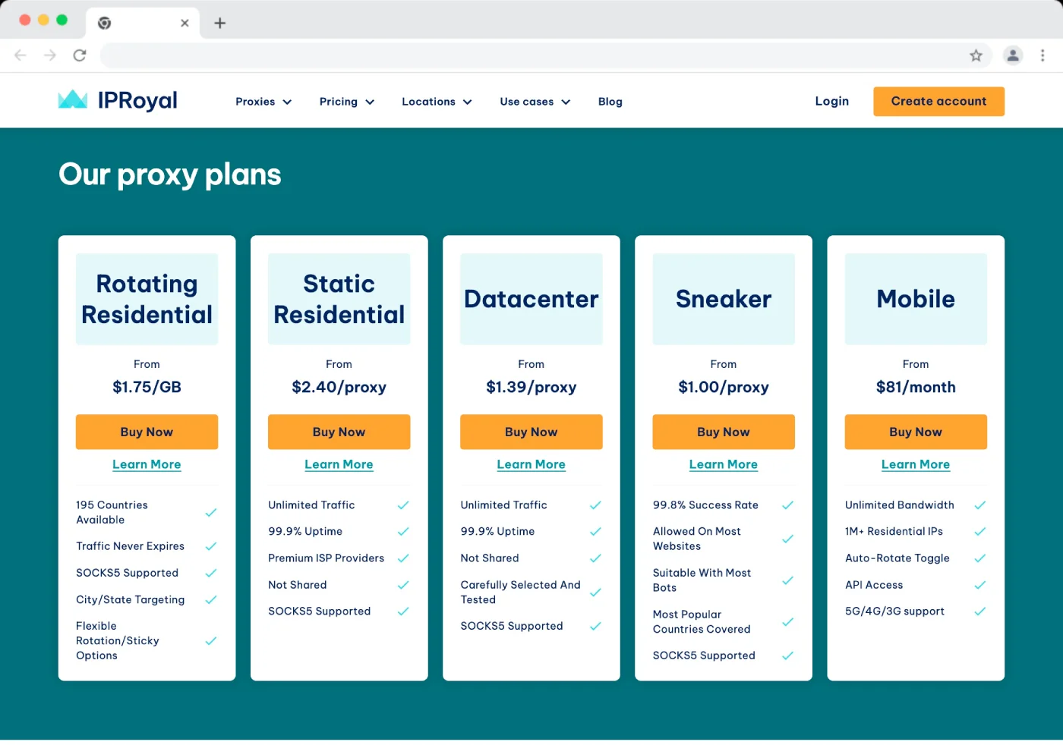Click the check mark beside API Access
The width and height of the screenshot is (1063, 745).
click(979, 585)
